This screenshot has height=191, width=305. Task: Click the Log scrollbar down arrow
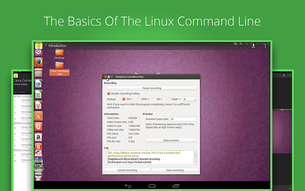196,163
